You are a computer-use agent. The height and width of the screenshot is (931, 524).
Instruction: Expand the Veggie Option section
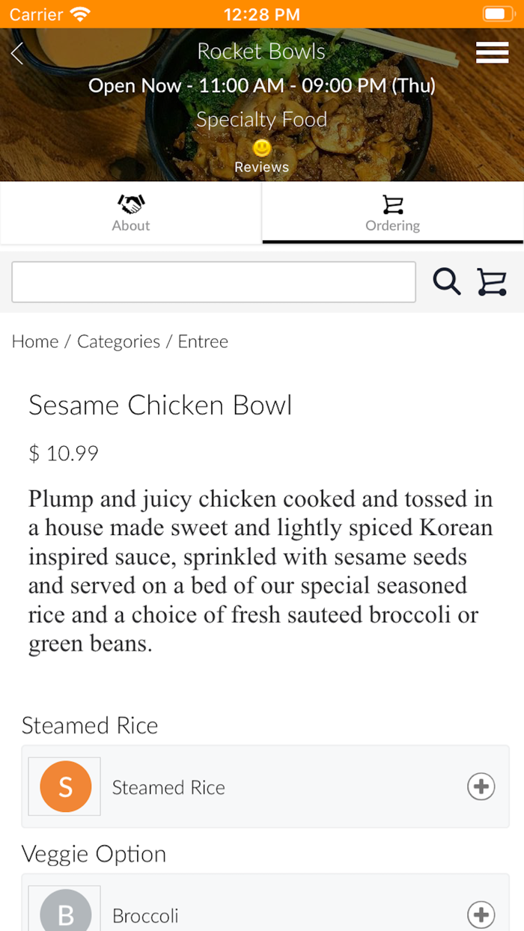(x=94, y=854)
